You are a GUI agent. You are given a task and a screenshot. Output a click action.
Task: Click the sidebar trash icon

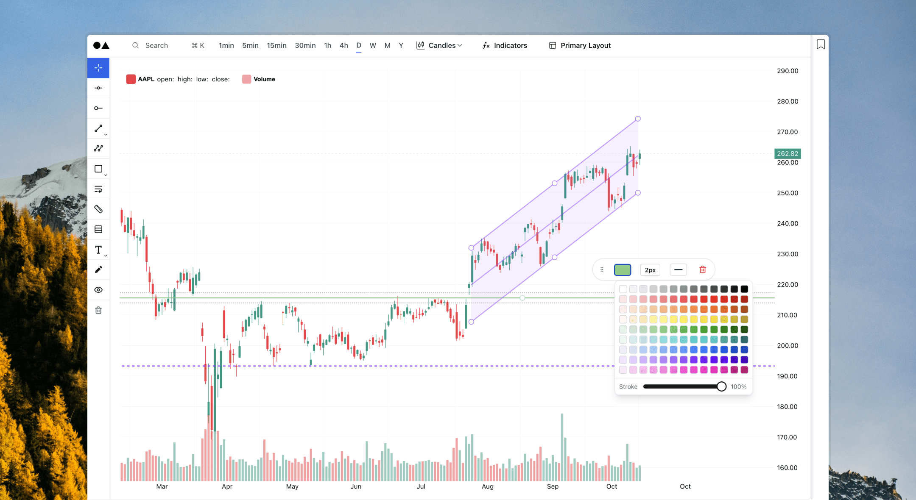pyautogui.click(x=98, y=310)
